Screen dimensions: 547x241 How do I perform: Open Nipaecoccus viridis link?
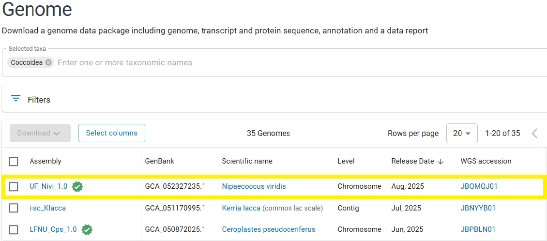[254, 186]
